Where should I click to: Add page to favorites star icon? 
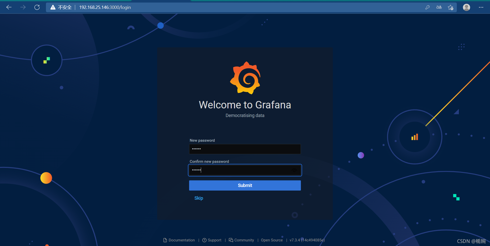click(x=451, y=7)
